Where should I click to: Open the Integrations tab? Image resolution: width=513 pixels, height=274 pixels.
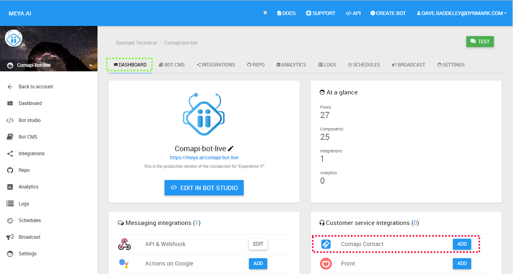[x=216, y=65]
